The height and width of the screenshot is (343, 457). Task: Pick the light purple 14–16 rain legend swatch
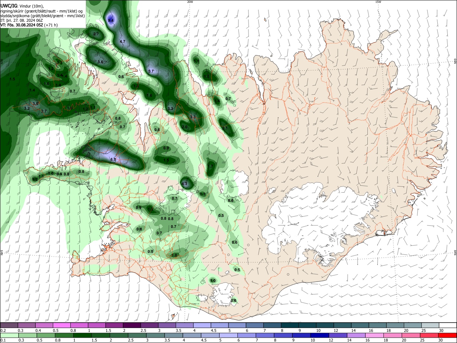point(356,335)
